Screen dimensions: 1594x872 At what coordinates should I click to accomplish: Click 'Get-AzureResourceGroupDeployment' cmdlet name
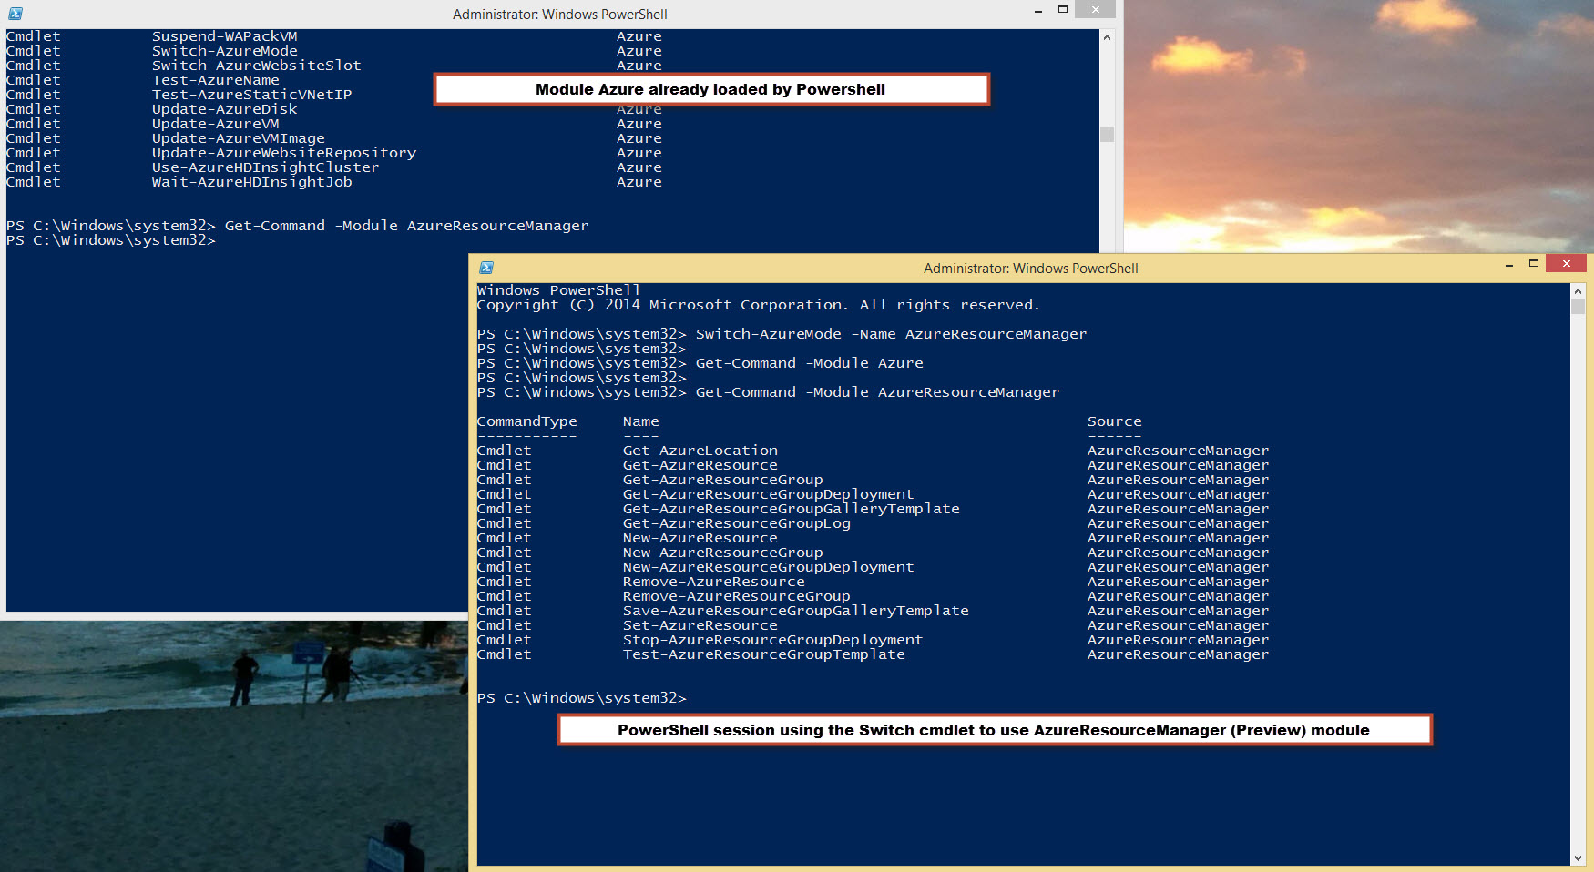(769, 494)
